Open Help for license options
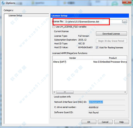 [x=121, y=122]
